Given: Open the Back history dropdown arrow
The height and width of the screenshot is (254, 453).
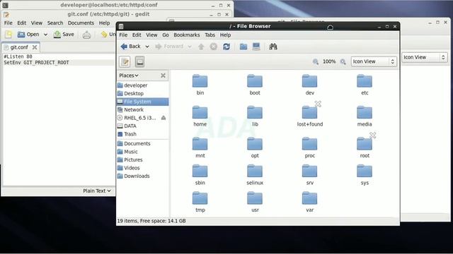Looking at the screenshot, I should pyautogui.click(x=147, y=47).
